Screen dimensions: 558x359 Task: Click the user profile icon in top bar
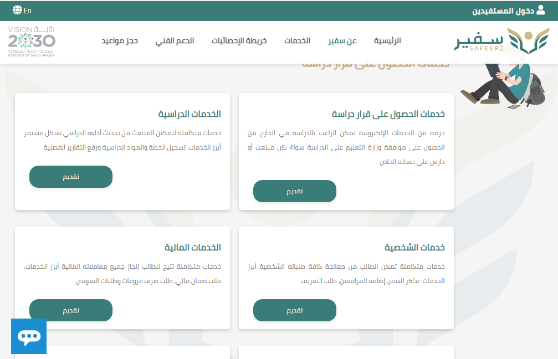tap(541, 11)
